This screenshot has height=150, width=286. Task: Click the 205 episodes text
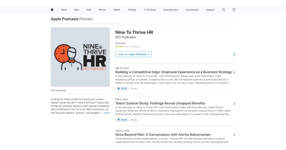(58, 90)
